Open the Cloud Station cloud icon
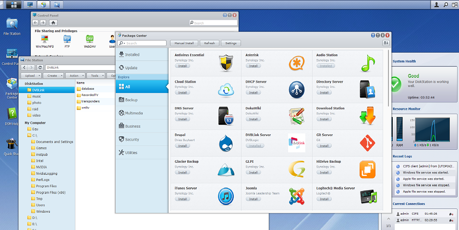The width and height of the screenshot is (459, 230). tap(226, 90)
